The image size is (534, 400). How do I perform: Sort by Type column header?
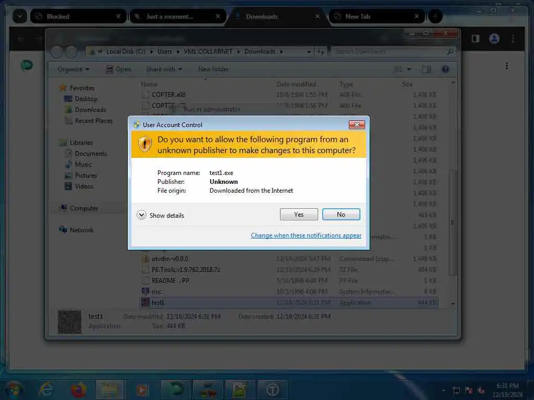[x=346, y=84]
